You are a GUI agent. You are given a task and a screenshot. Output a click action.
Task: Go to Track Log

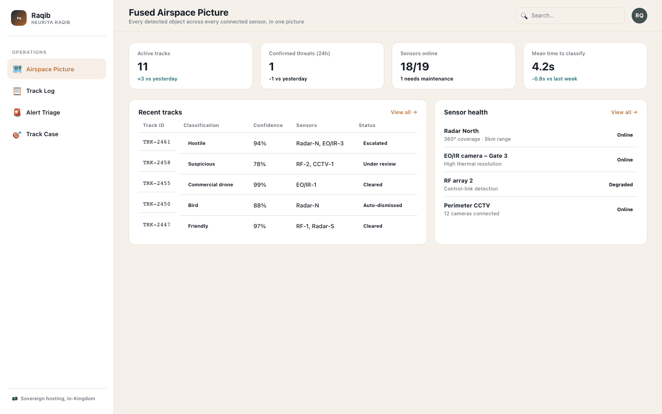click(x=57, y=91)
